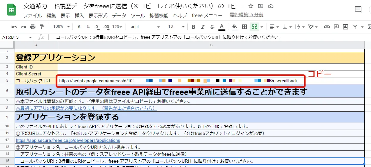
Task: Open merge cells type dropdown arrow
Action: click(x=262, y=27)
